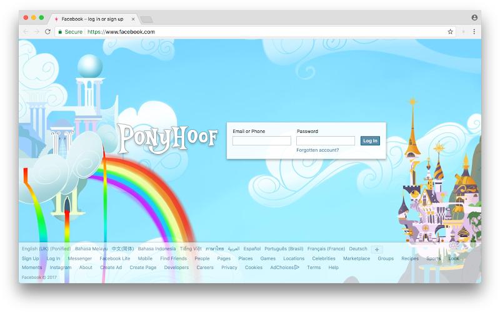Open the Moments footer link
Image resolution: width=500 pixels, height=312 pixels.
coord(32,268)
